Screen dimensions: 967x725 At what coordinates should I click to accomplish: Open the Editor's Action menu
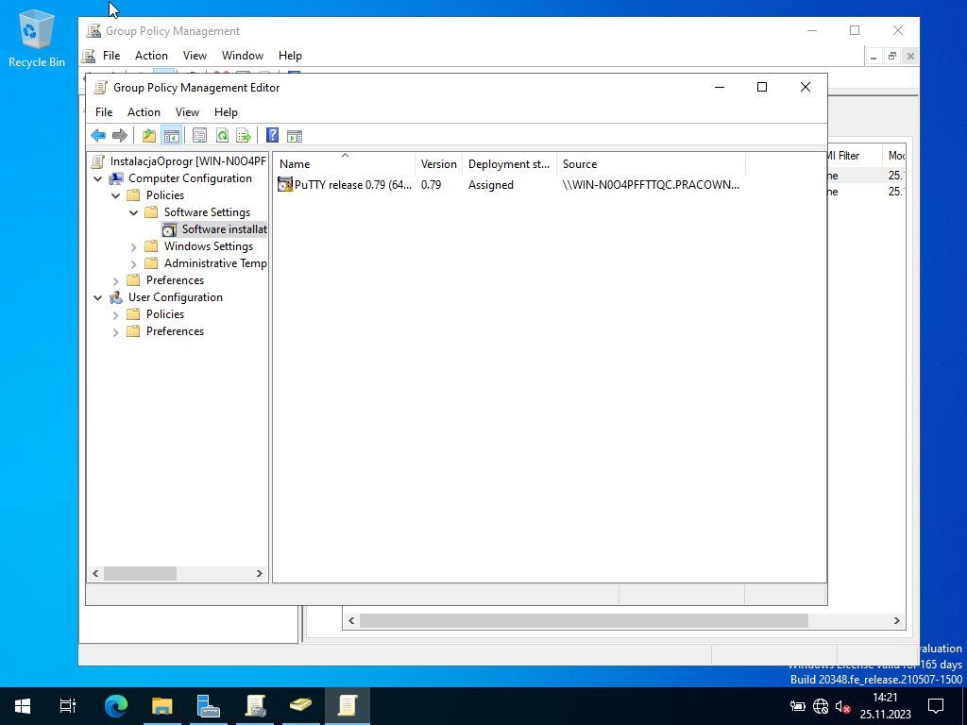(144, 112)
